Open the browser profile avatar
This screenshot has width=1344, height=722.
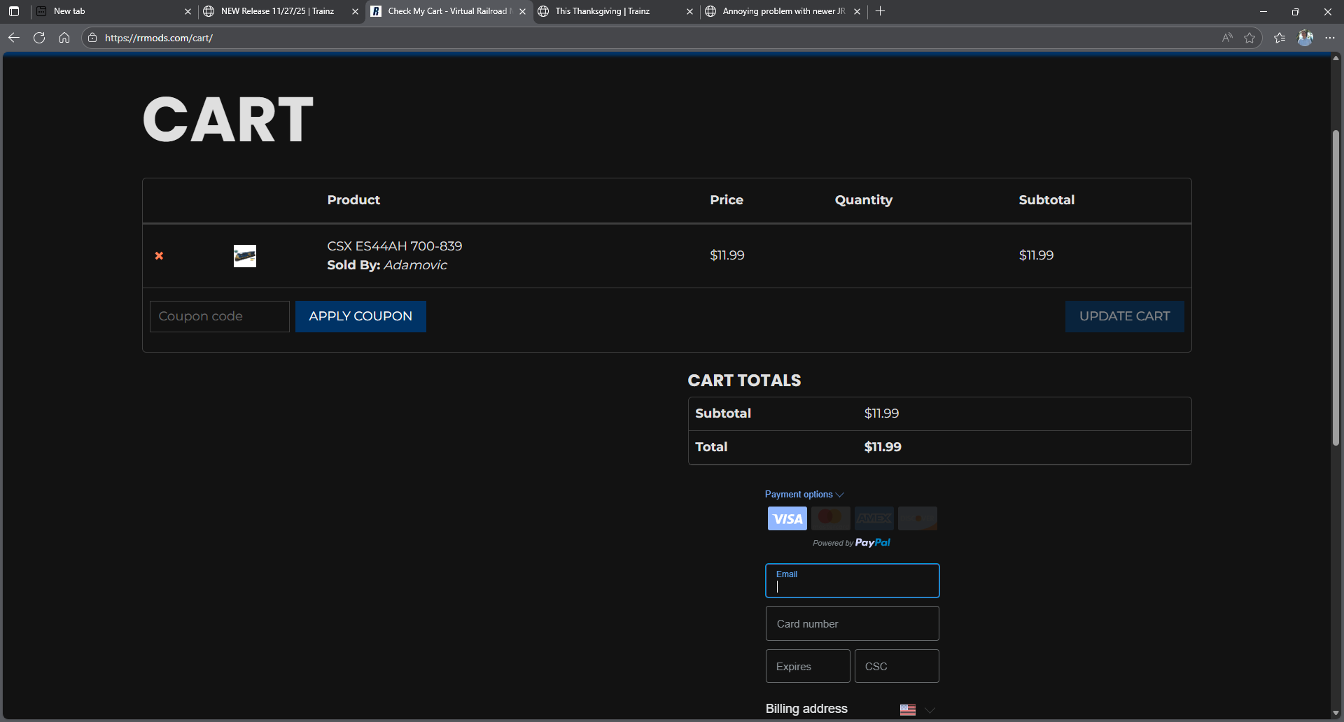coord(1305,38)
